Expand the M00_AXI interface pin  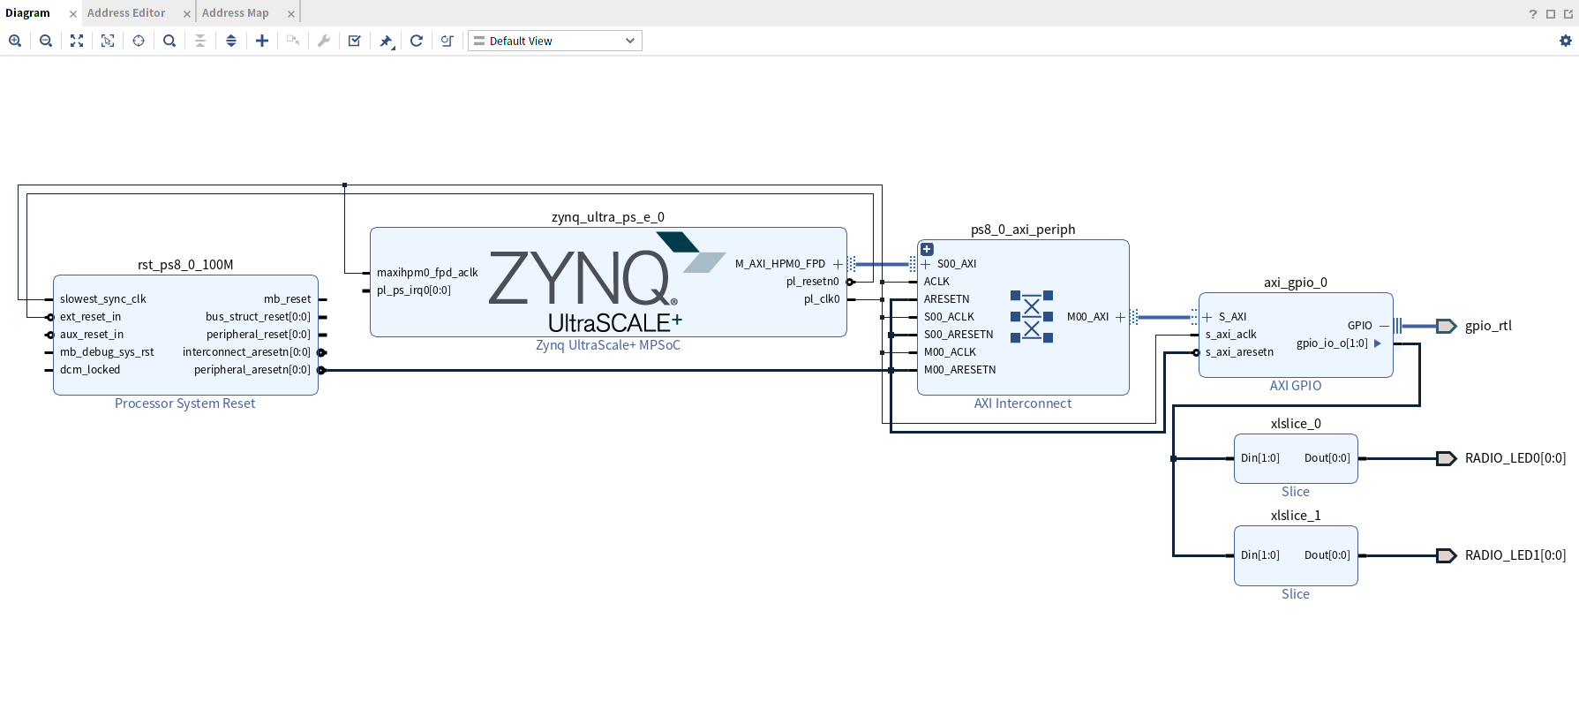tap(1120, 317)
